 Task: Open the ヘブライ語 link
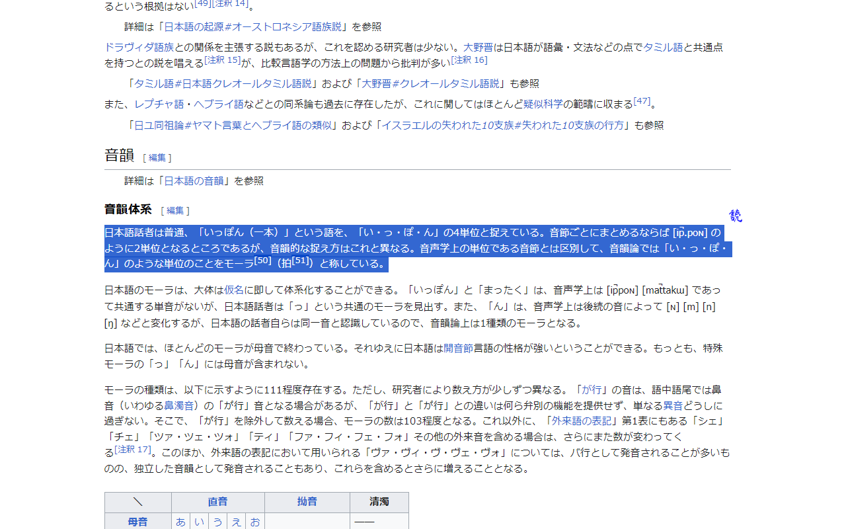point(219,104)
